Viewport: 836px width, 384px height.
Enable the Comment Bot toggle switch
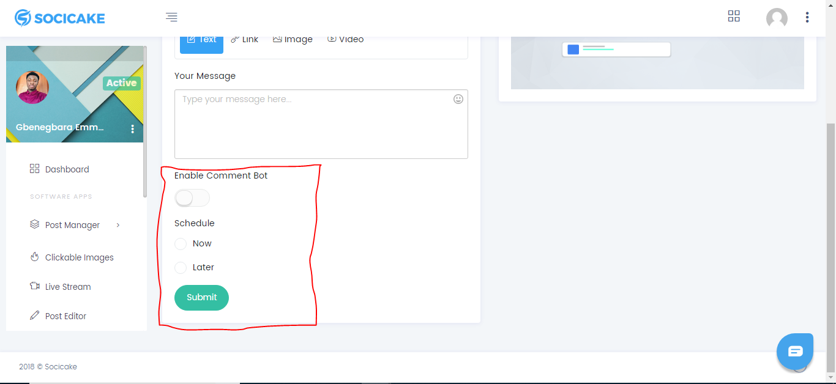pos(192,198)
